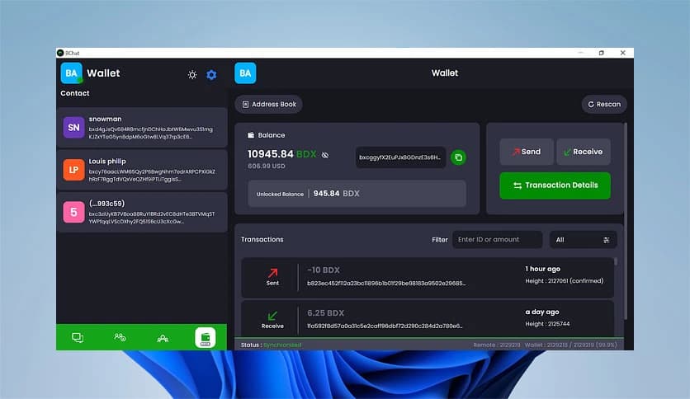
Task: Select contact Louis philip
Action: [x=142, y=170]
